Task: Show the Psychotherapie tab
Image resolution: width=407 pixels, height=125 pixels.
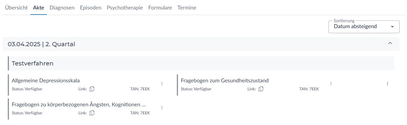Action: coord(125,8)
